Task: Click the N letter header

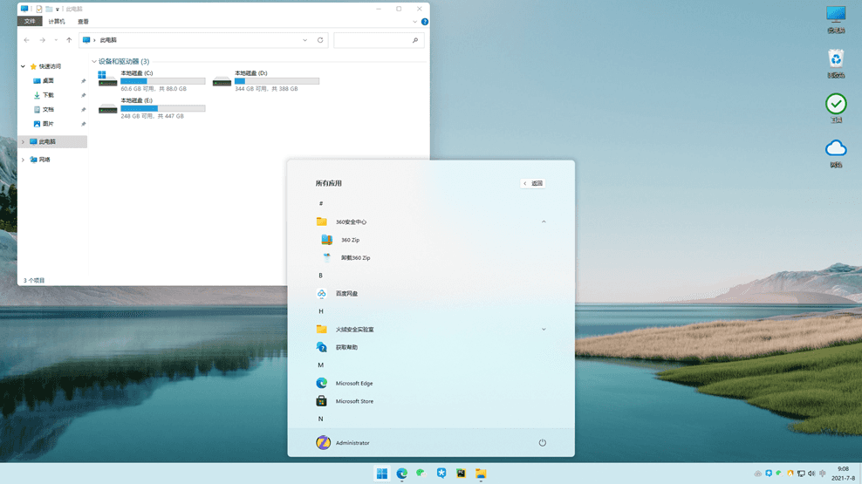Action: coord(321,419)
